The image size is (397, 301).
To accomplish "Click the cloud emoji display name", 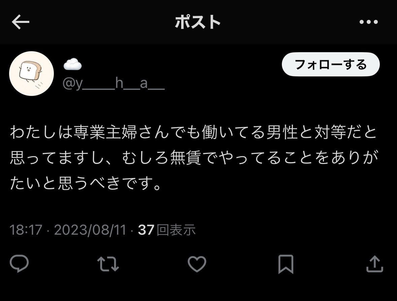I will 72,64.
